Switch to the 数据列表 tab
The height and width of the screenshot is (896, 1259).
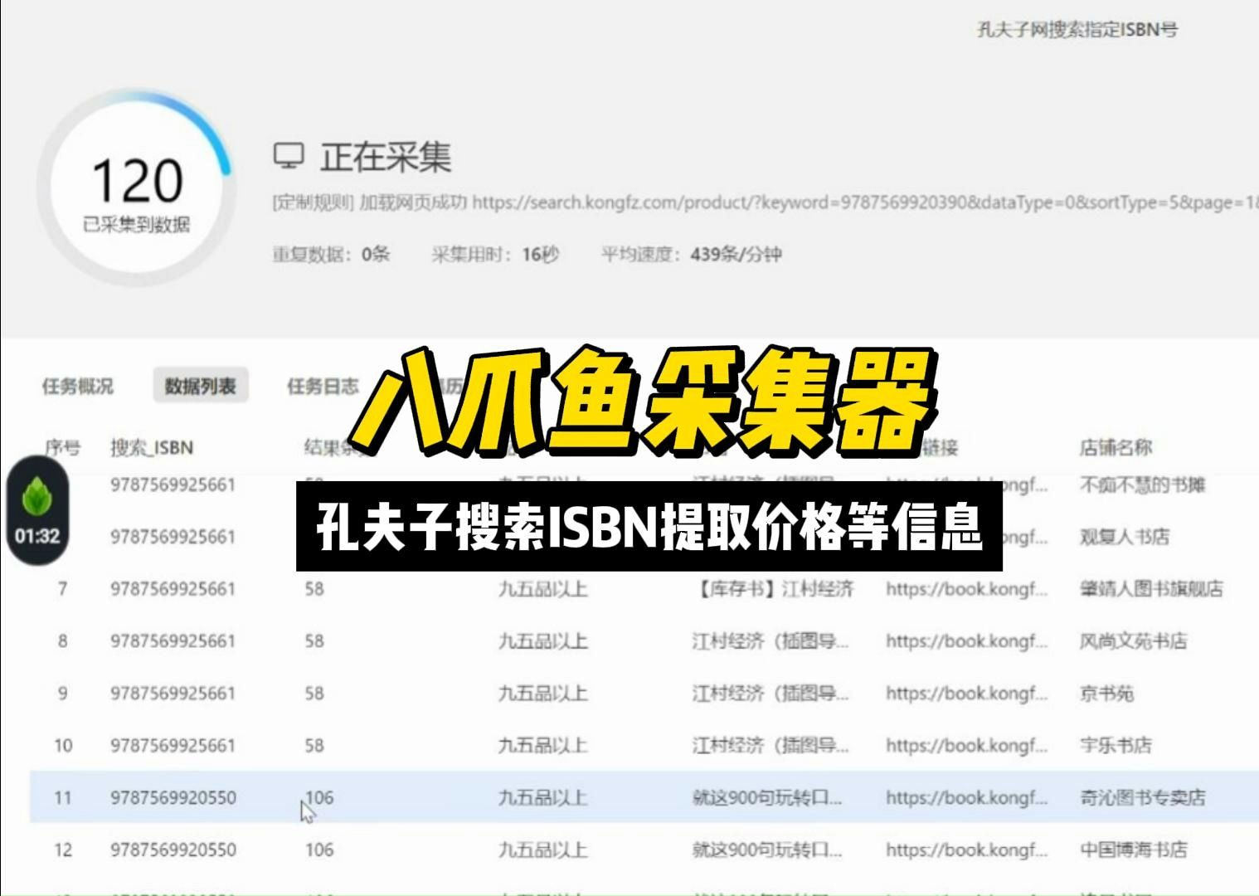click(200, 386)
